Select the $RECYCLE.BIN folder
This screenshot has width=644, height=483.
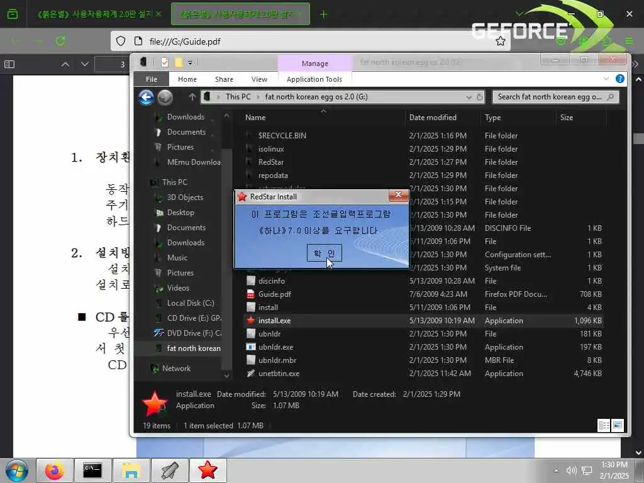(x=282, y=136)
